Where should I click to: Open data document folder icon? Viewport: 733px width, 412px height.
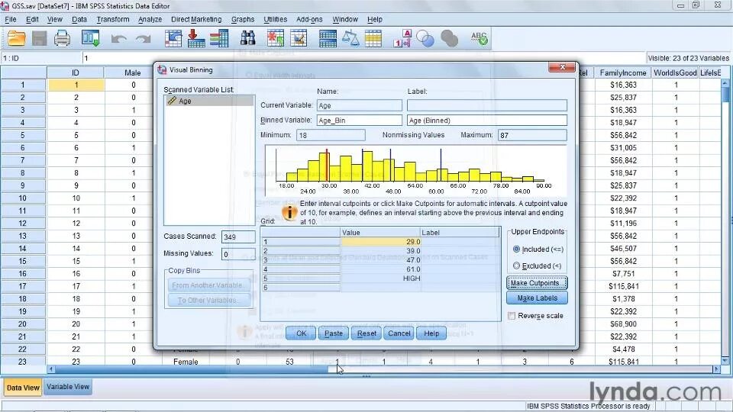click(16, 38)
